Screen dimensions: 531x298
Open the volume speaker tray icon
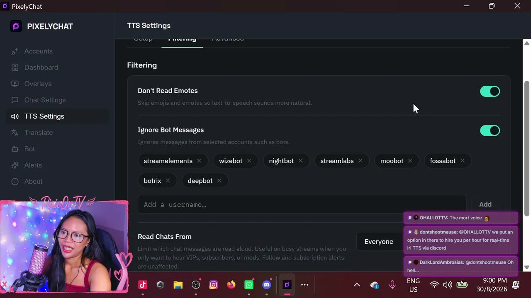tap(448, 285)
